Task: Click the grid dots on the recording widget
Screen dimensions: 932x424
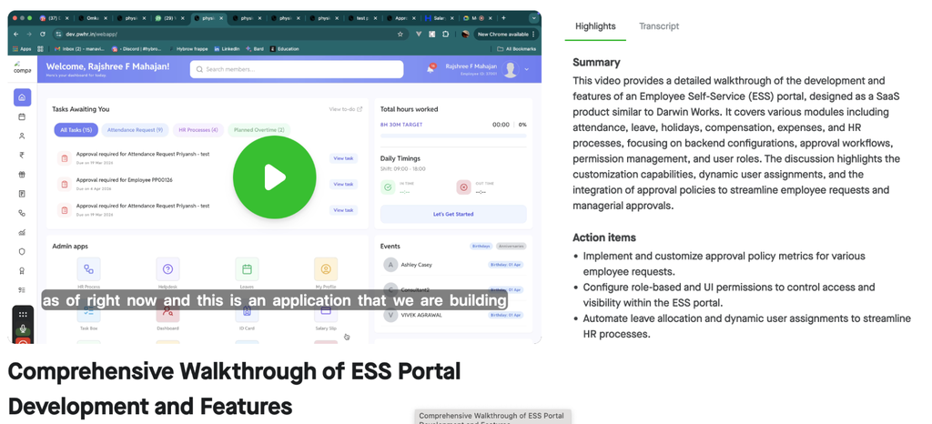Action: 23,314
